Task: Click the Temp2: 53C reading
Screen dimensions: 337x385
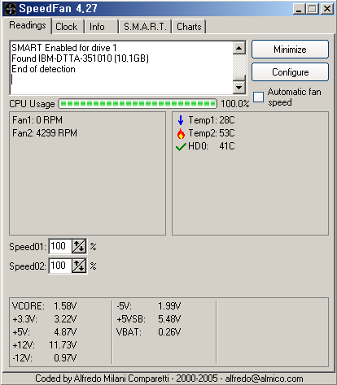Action: coord(212,133)
